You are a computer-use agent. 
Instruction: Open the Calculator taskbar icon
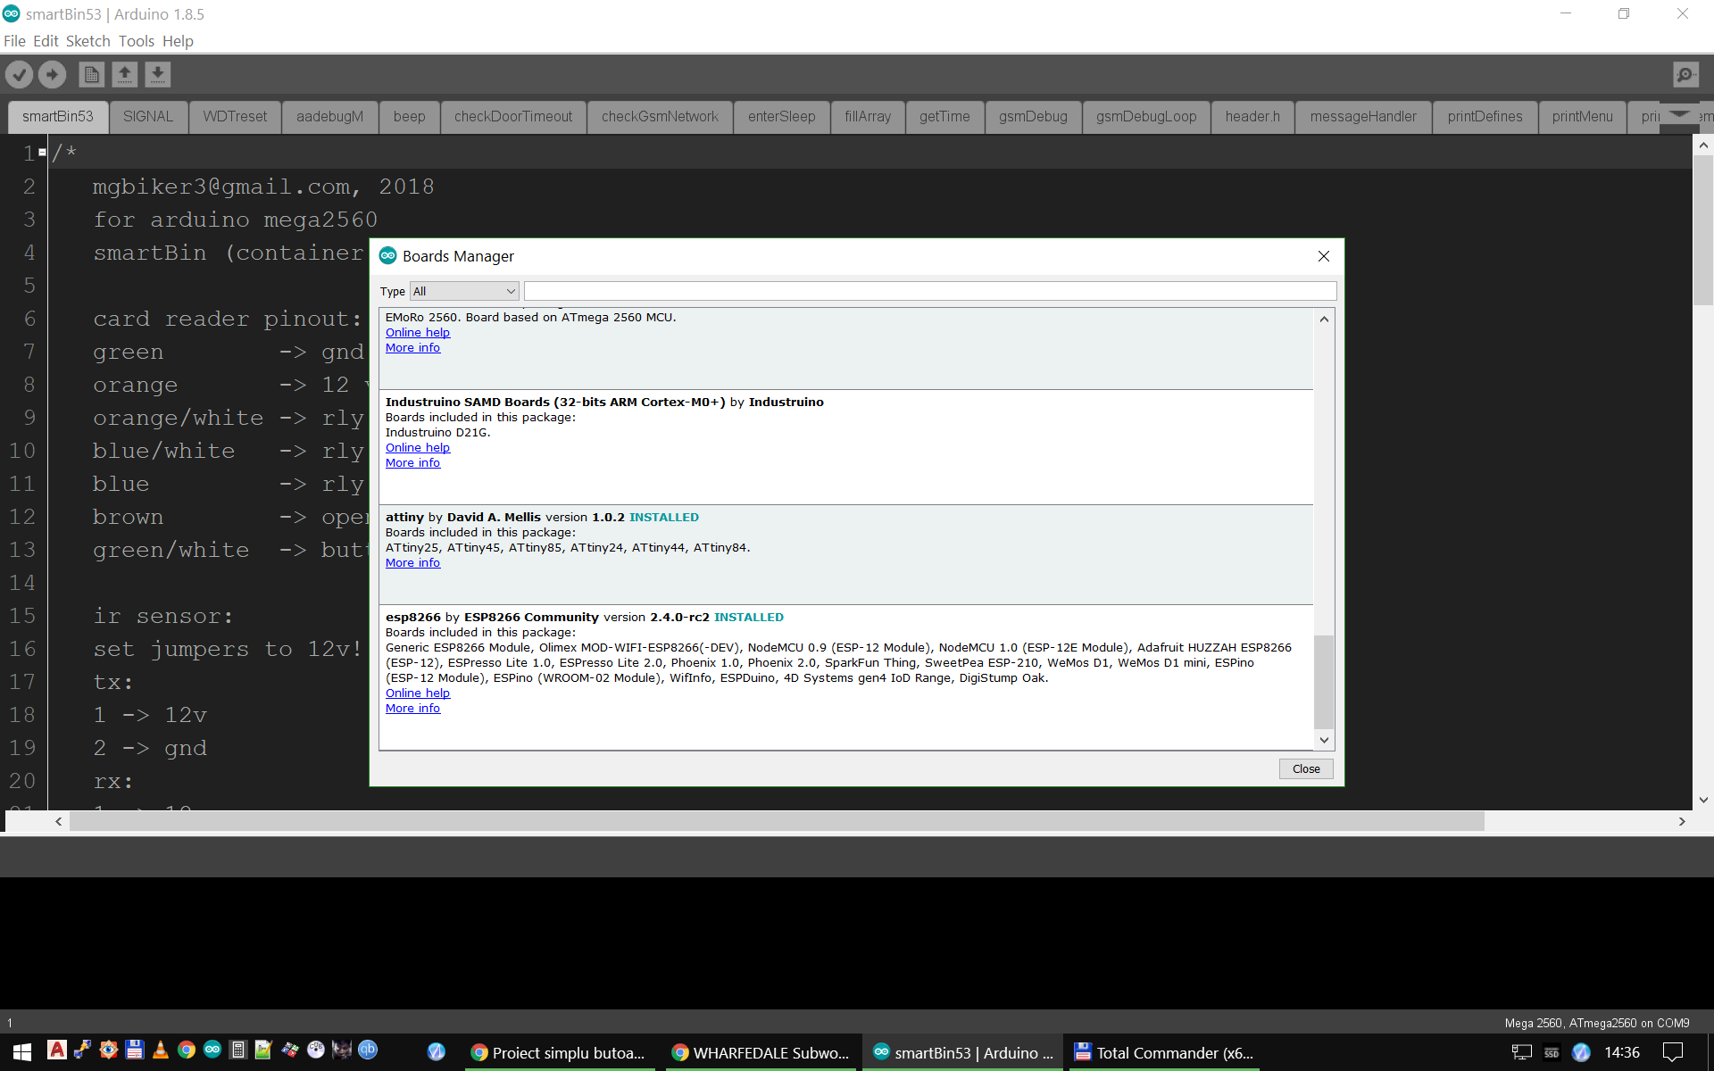pos(238,1050)
